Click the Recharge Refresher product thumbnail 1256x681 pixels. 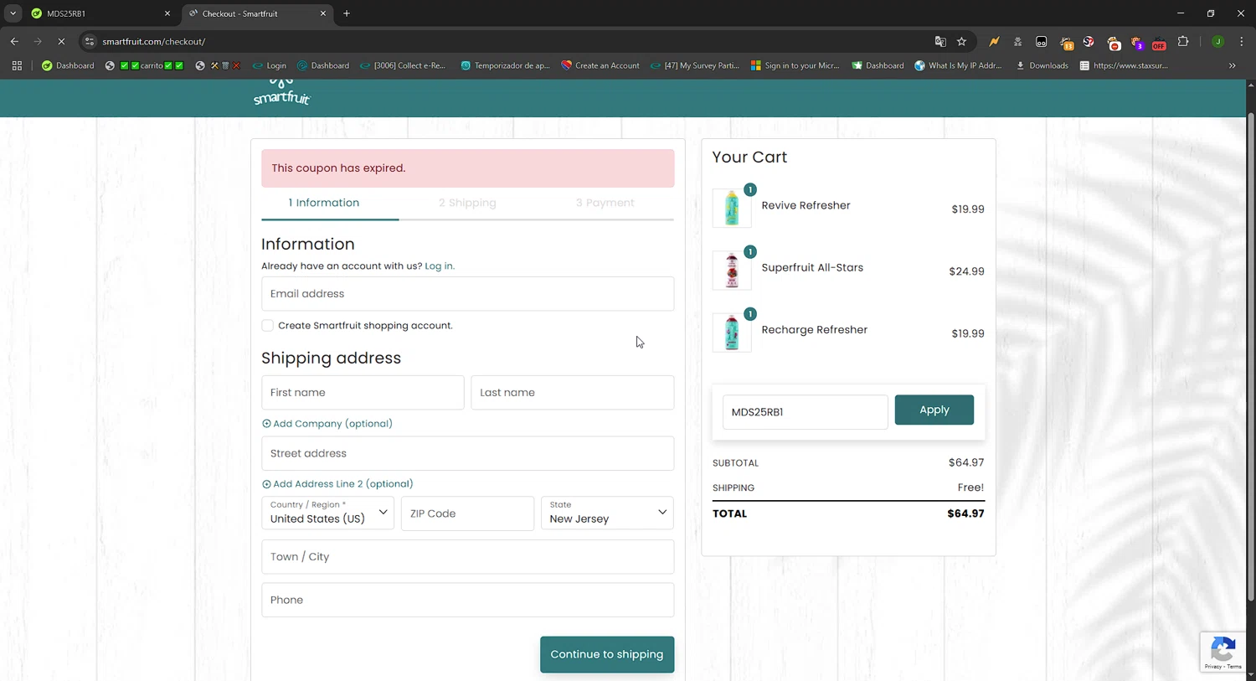(732, 333)
